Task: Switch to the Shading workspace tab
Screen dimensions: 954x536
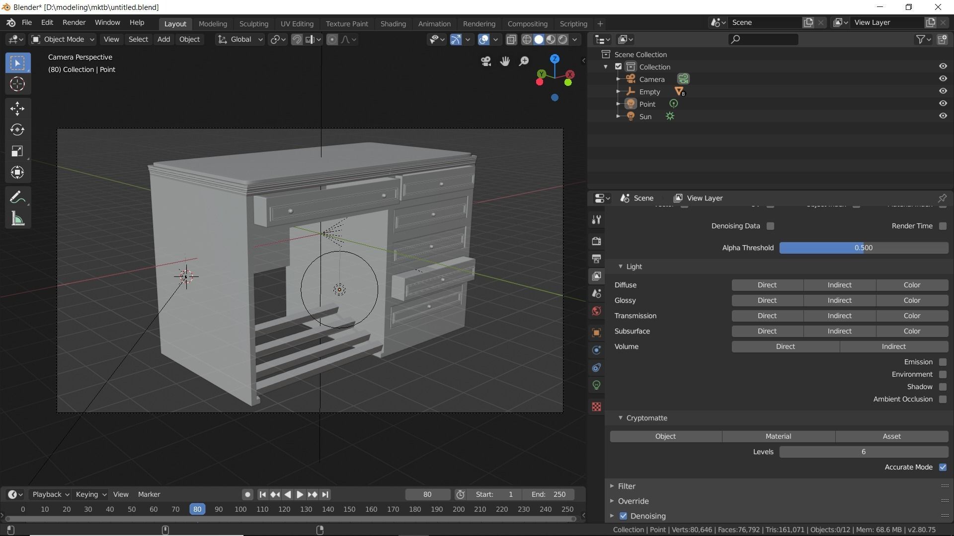Action: point(393,24)
